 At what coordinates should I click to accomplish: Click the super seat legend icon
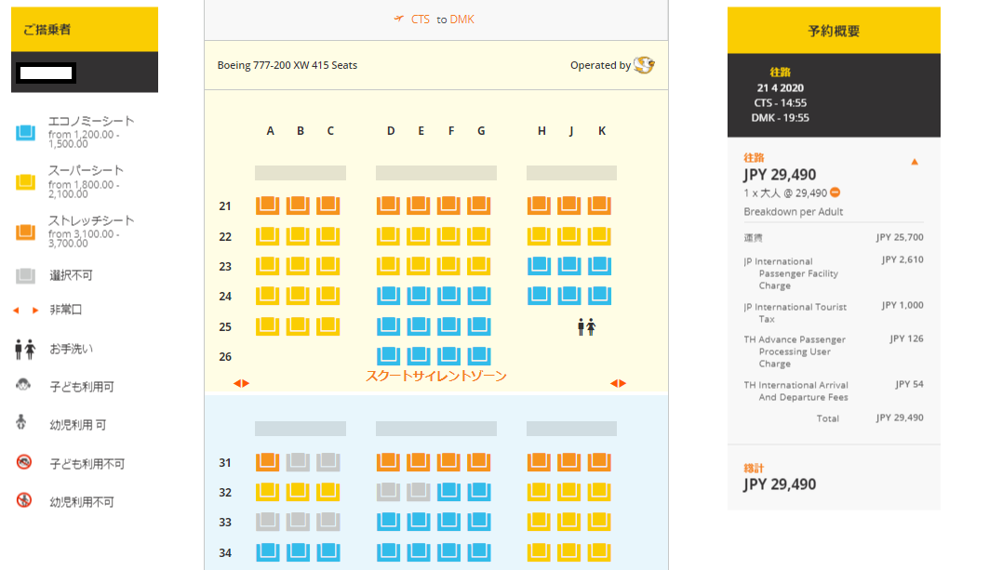[x=25, y=182]
